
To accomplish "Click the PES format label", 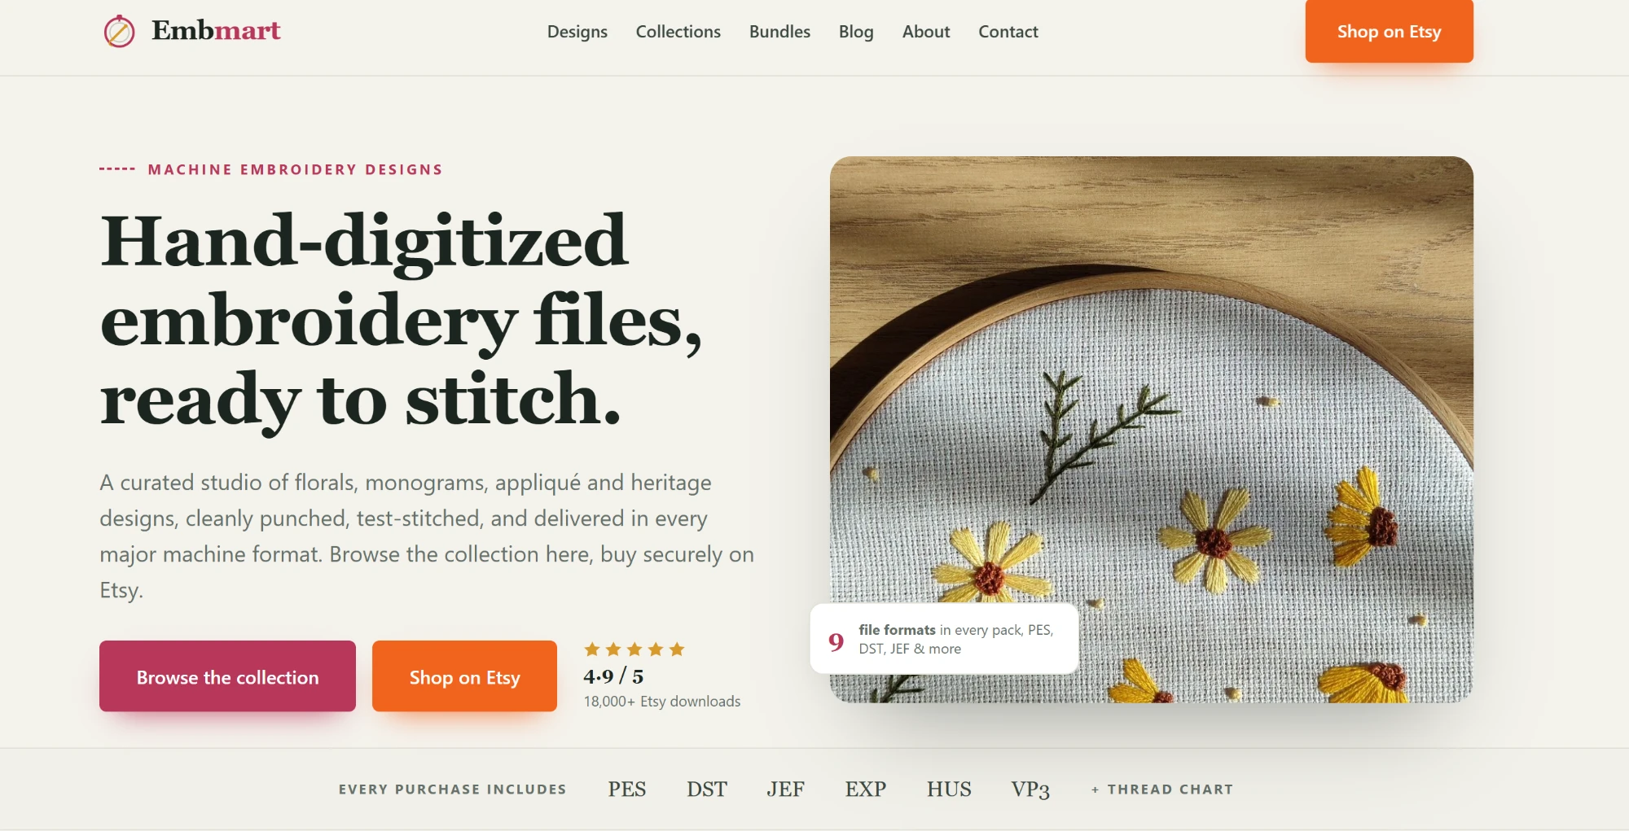I will coord(627,789).
